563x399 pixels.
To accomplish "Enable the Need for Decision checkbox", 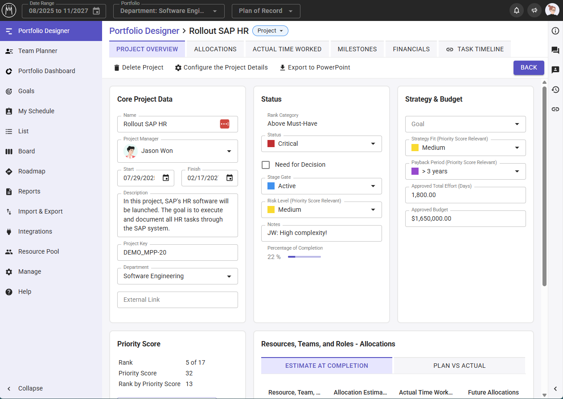I will (266, 165).
